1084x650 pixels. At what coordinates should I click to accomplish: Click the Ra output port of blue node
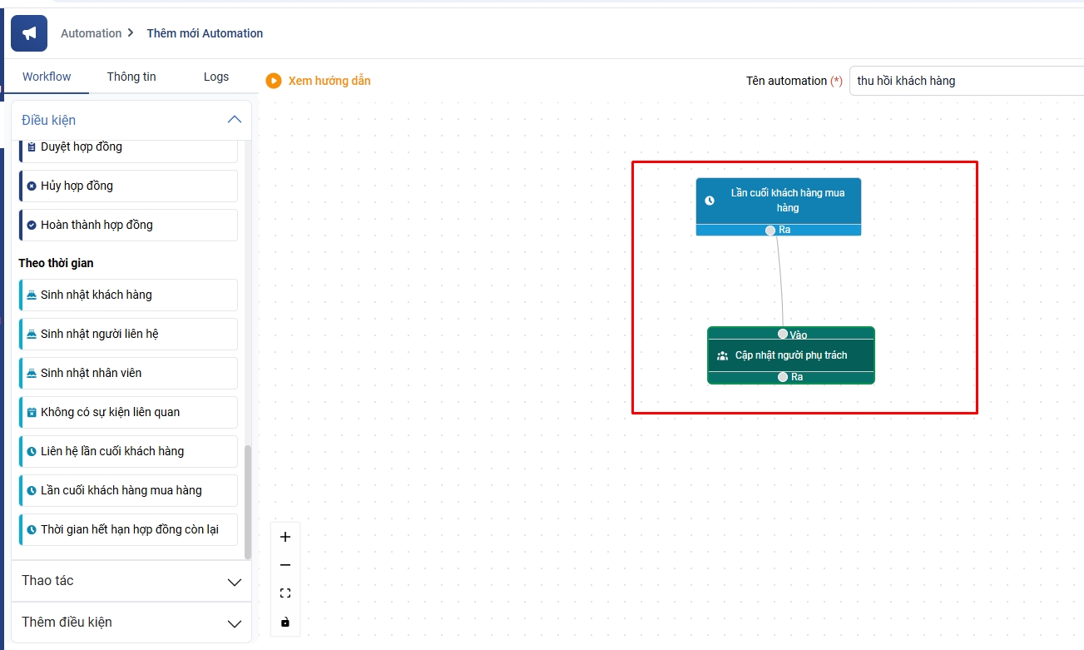(x=770, y=231)
